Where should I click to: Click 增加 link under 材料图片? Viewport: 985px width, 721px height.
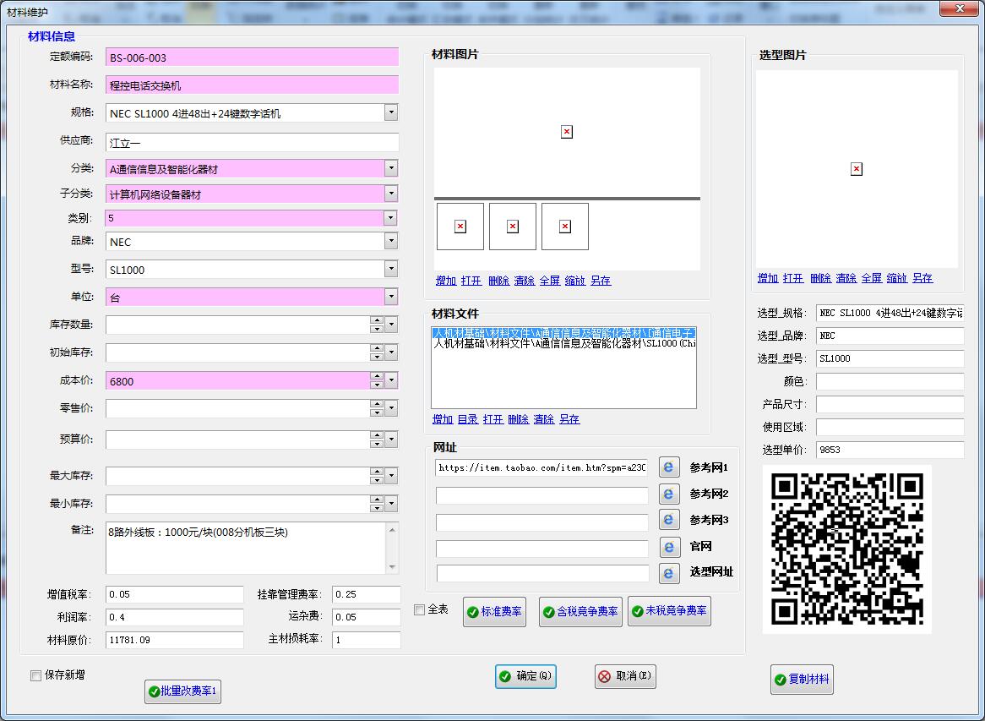446,281
